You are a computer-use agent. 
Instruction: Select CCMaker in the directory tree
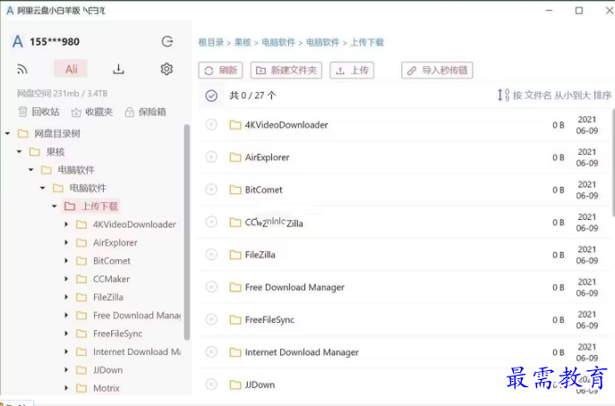111,279
